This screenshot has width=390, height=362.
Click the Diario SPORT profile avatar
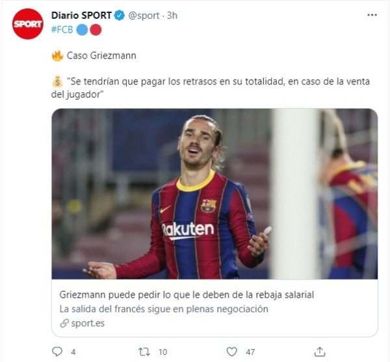tap(27, 24)
